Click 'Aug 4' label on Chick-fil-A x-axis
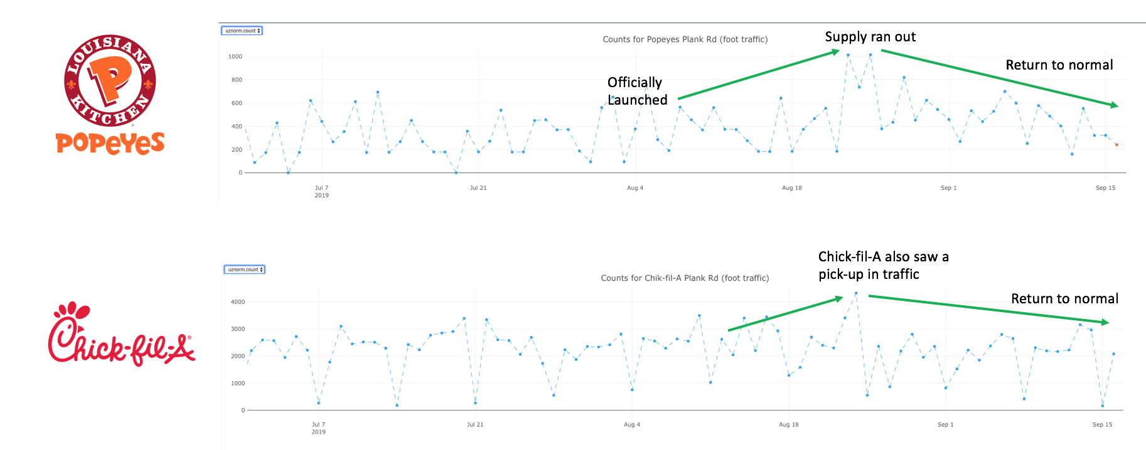 tap(632, 425)
